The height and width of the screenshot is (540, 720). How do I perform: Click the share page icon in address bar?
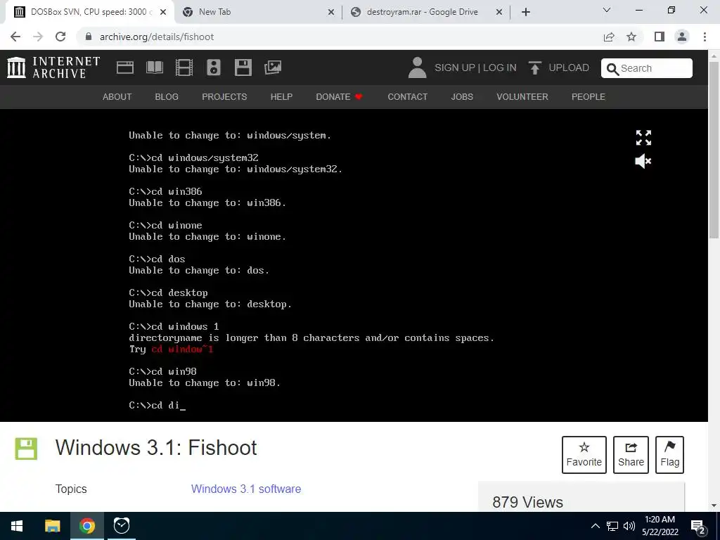click(609, 37)
